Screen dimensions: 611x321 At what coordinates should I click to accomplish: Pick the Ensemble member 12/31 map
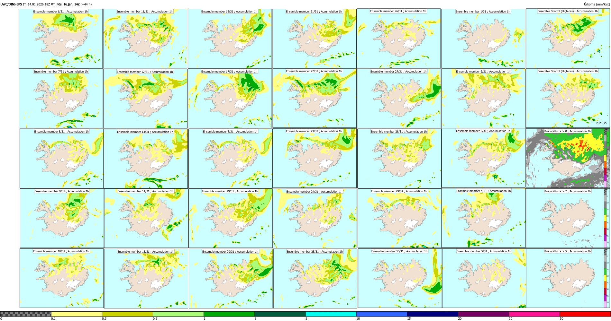point(145,99)
